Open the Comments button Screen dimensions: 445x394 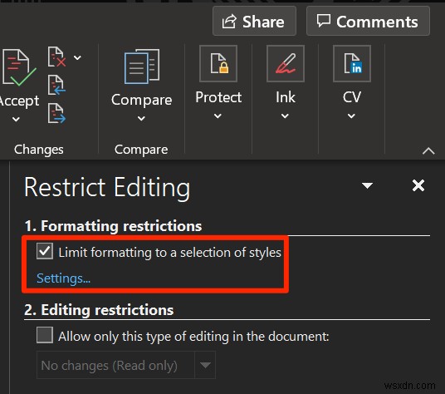[368, 22]
